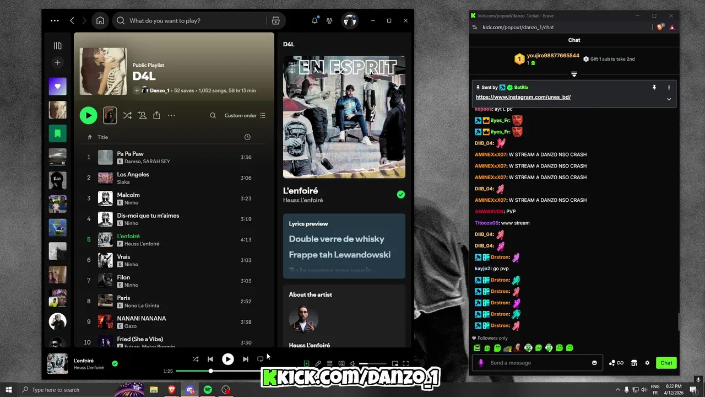This screenshot has height=397, width=705.
Task: Create a new playlist with plus icon
Action: (57, 62)
